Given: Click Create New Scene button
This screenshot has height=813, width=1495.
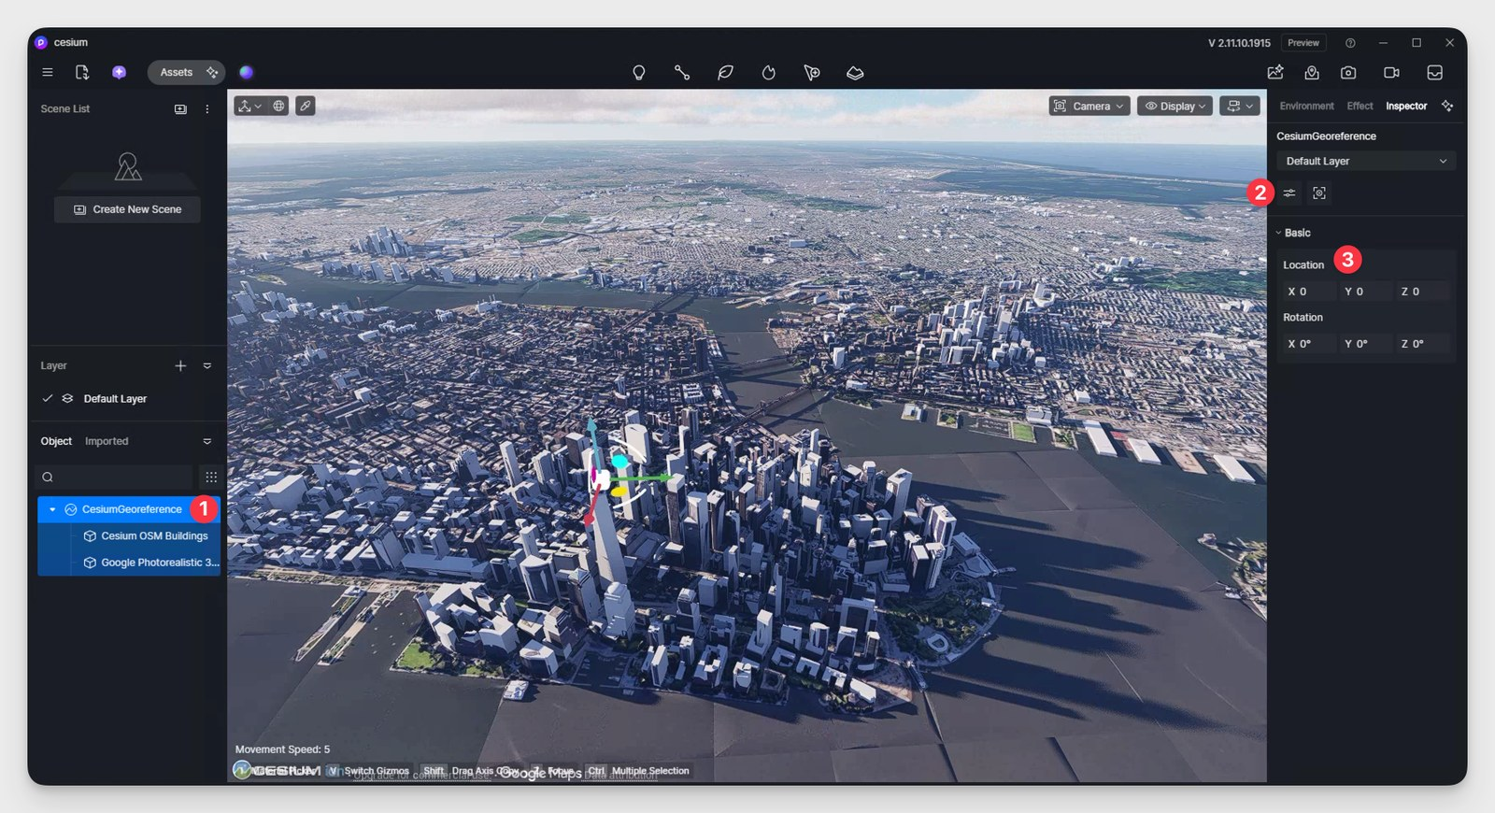Looking at the screenshot, I should pos(127,209).
